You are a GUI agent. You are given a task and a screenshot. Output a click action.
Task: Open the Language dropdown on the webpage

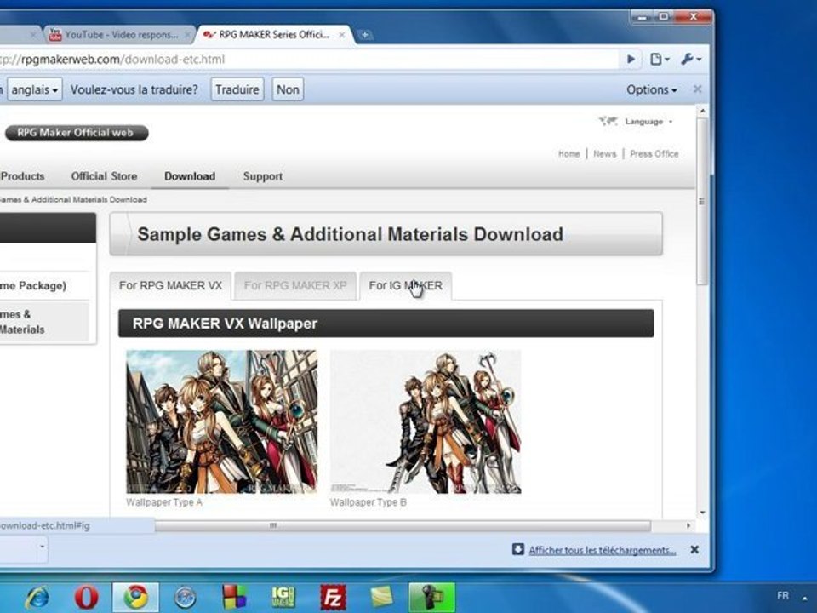tap(648, 122)
